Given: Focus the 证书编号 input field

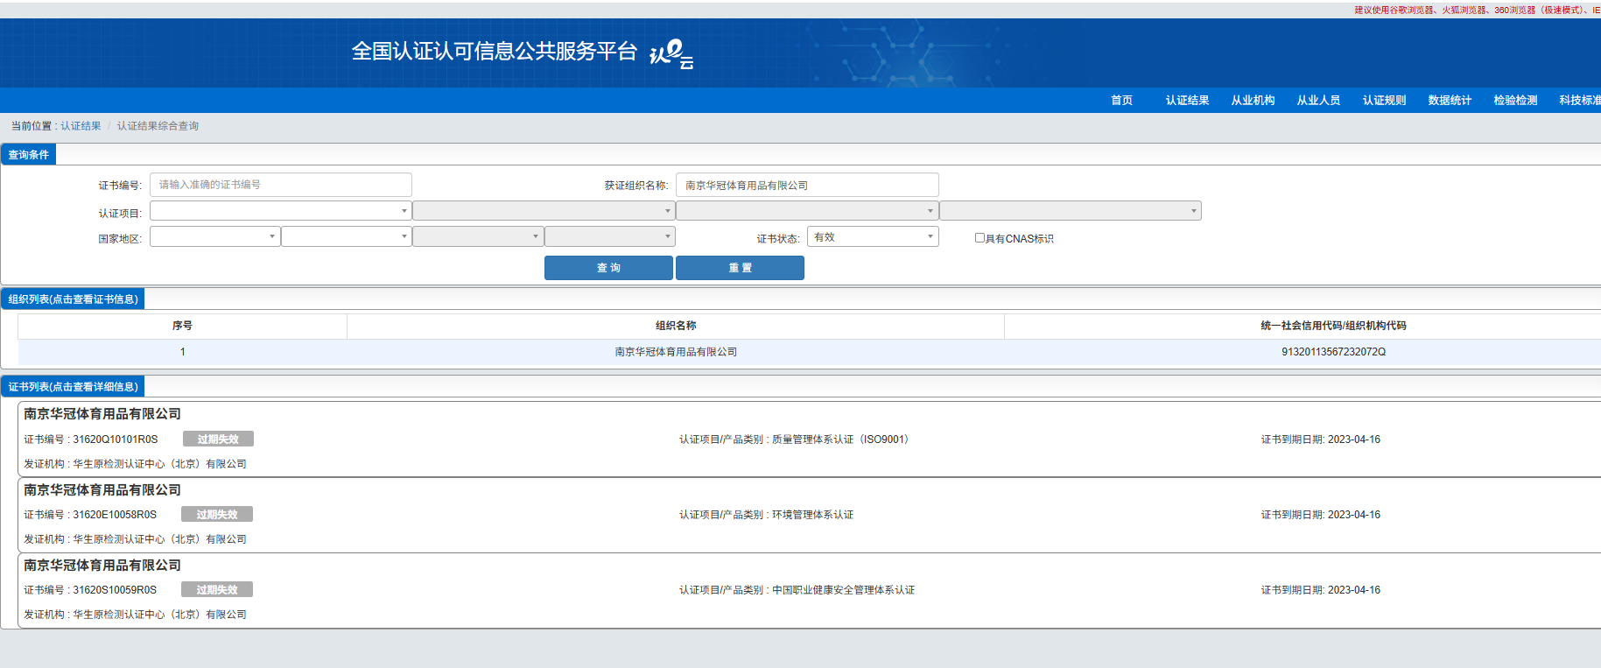Looking at the screenshot, I should click(x=280, y=185).
